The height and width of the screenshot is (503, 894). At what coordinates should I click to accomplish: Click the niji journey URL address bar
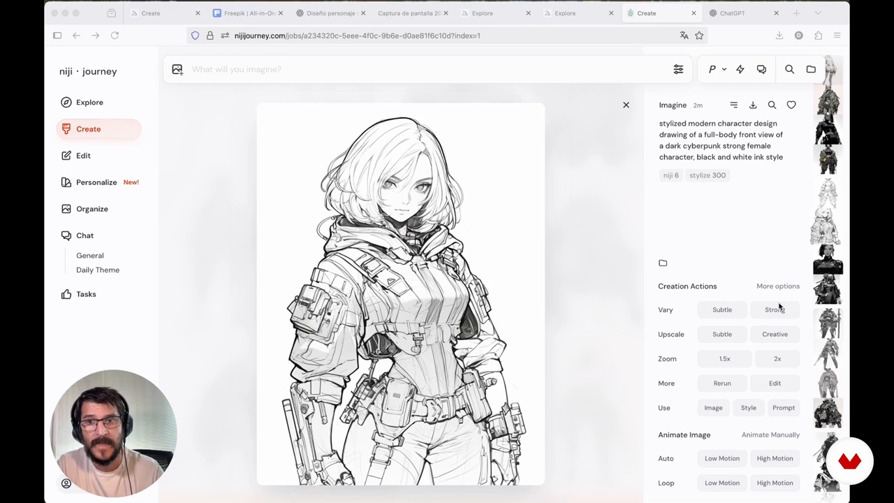tap(447, 36)
